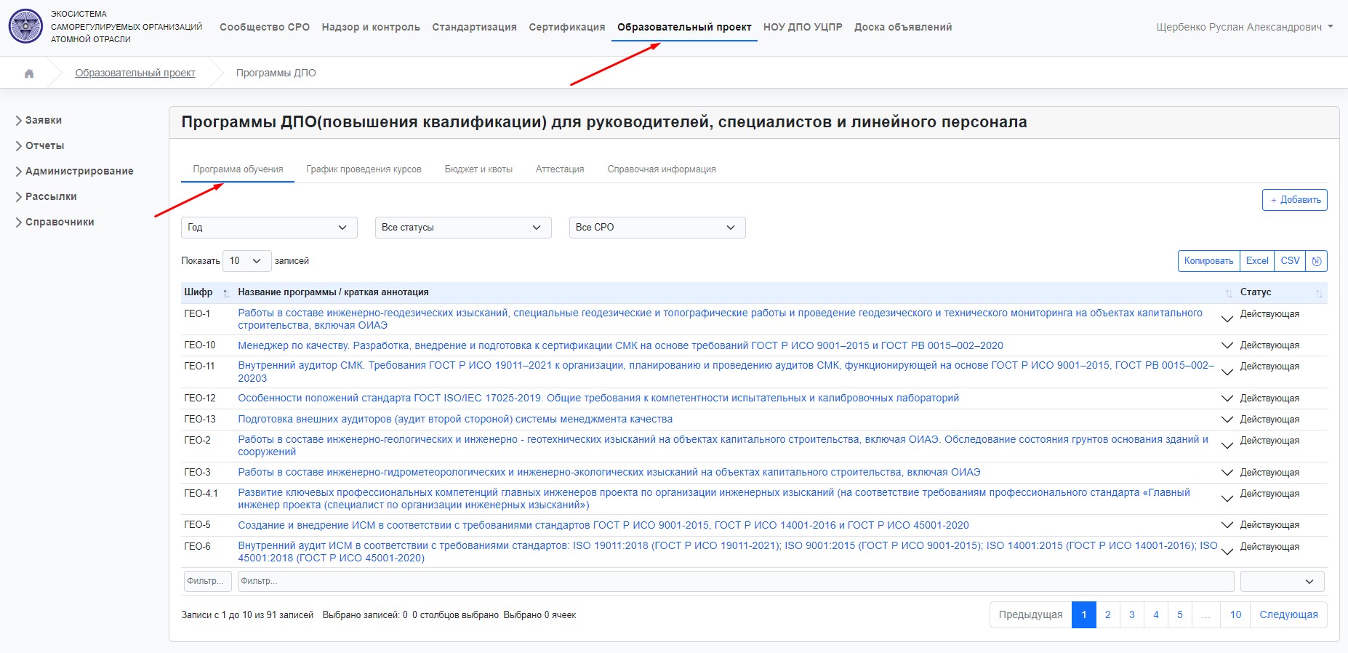Go to home via house icon
The width and height of the screenshot is (1348, 653).
pyautogui.click(x=29, y=73)
